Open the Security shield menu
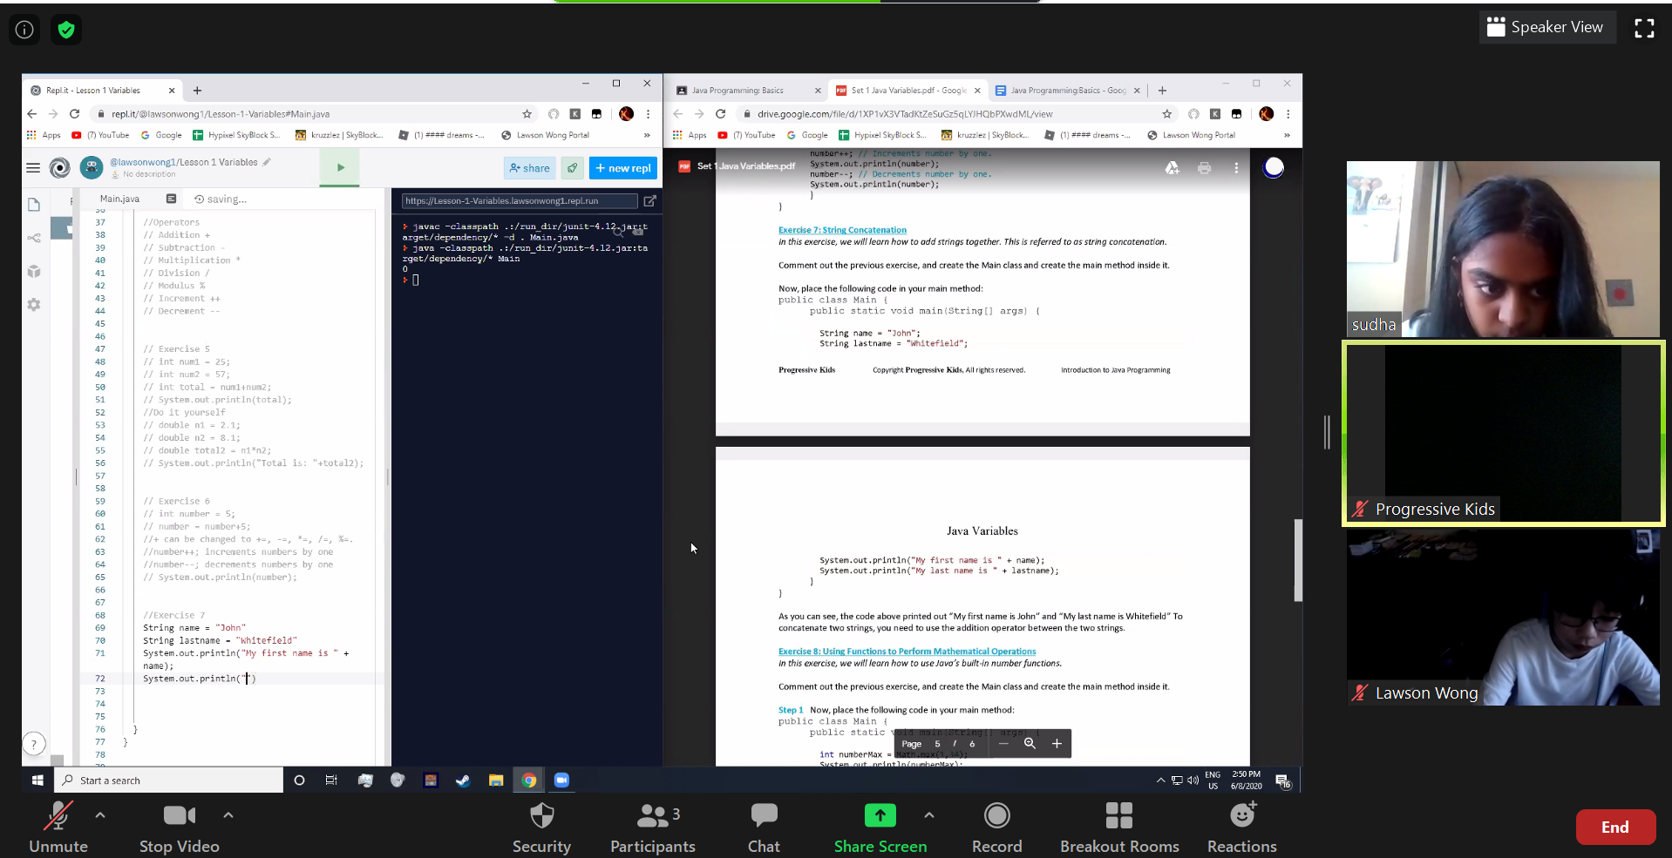1672x858 pixels. coord(541,828)
